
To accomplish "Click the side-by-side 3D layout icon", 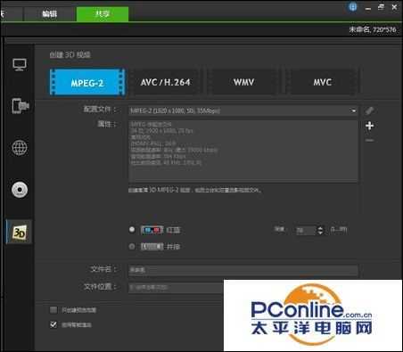I will tap(152, 247).
